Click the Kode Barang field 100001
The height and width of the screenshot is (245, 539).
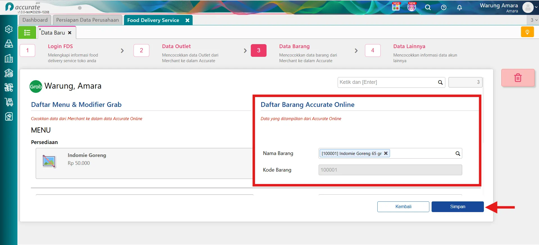pos(390,170)
